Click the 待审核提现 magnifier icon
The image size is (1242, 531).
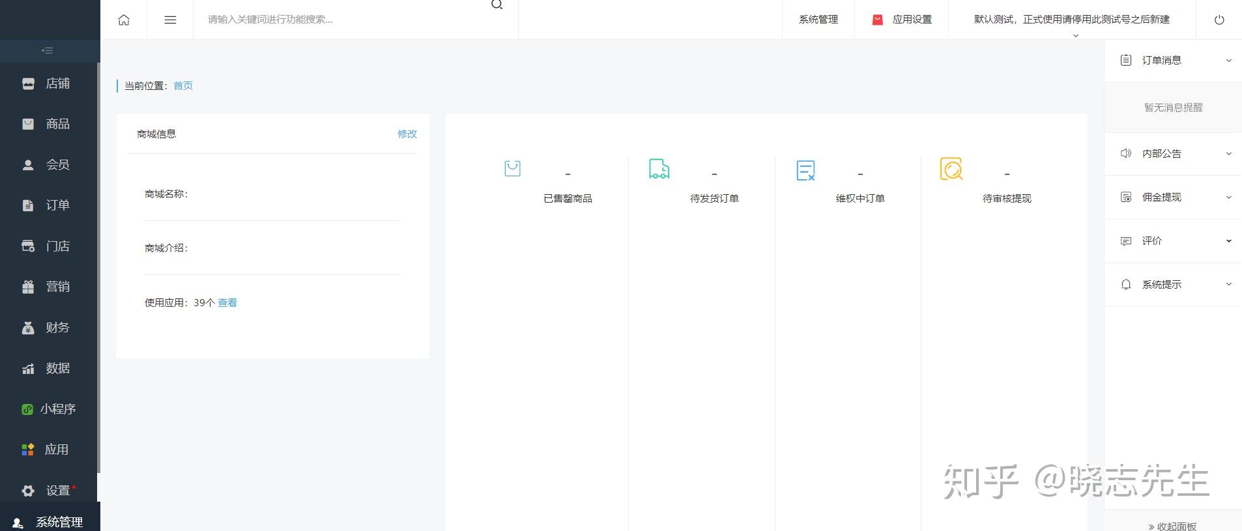pos(951,169)
